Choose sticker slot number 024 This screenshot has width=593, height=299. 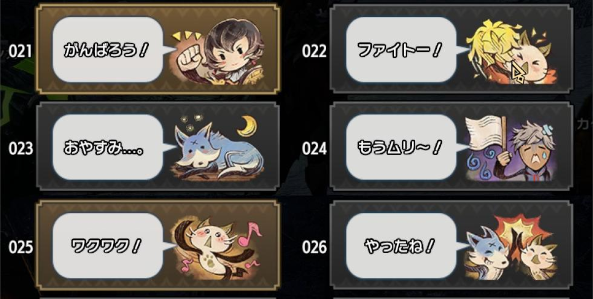tap(450, 147)
